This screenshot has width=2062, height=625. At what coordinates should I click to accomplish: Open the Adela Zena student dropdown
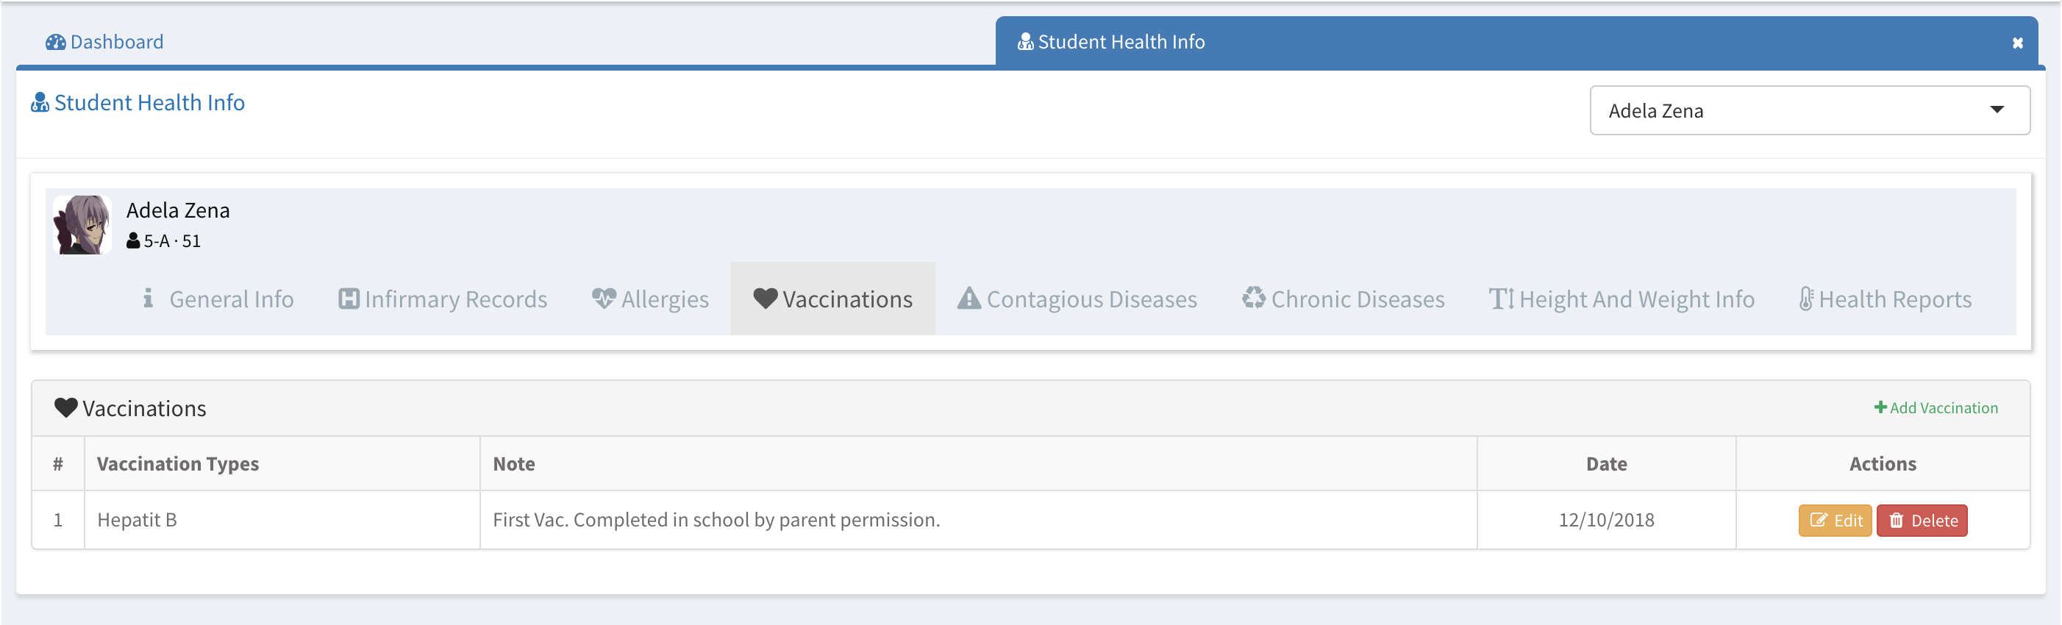pos(1809,110)
